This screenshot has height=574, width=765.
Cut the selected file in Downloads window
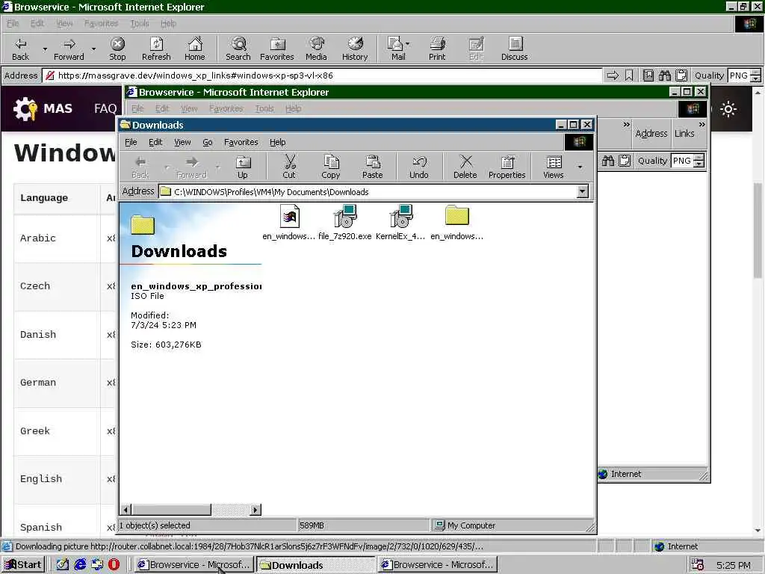pyautogui.click(x=289, y=167)
